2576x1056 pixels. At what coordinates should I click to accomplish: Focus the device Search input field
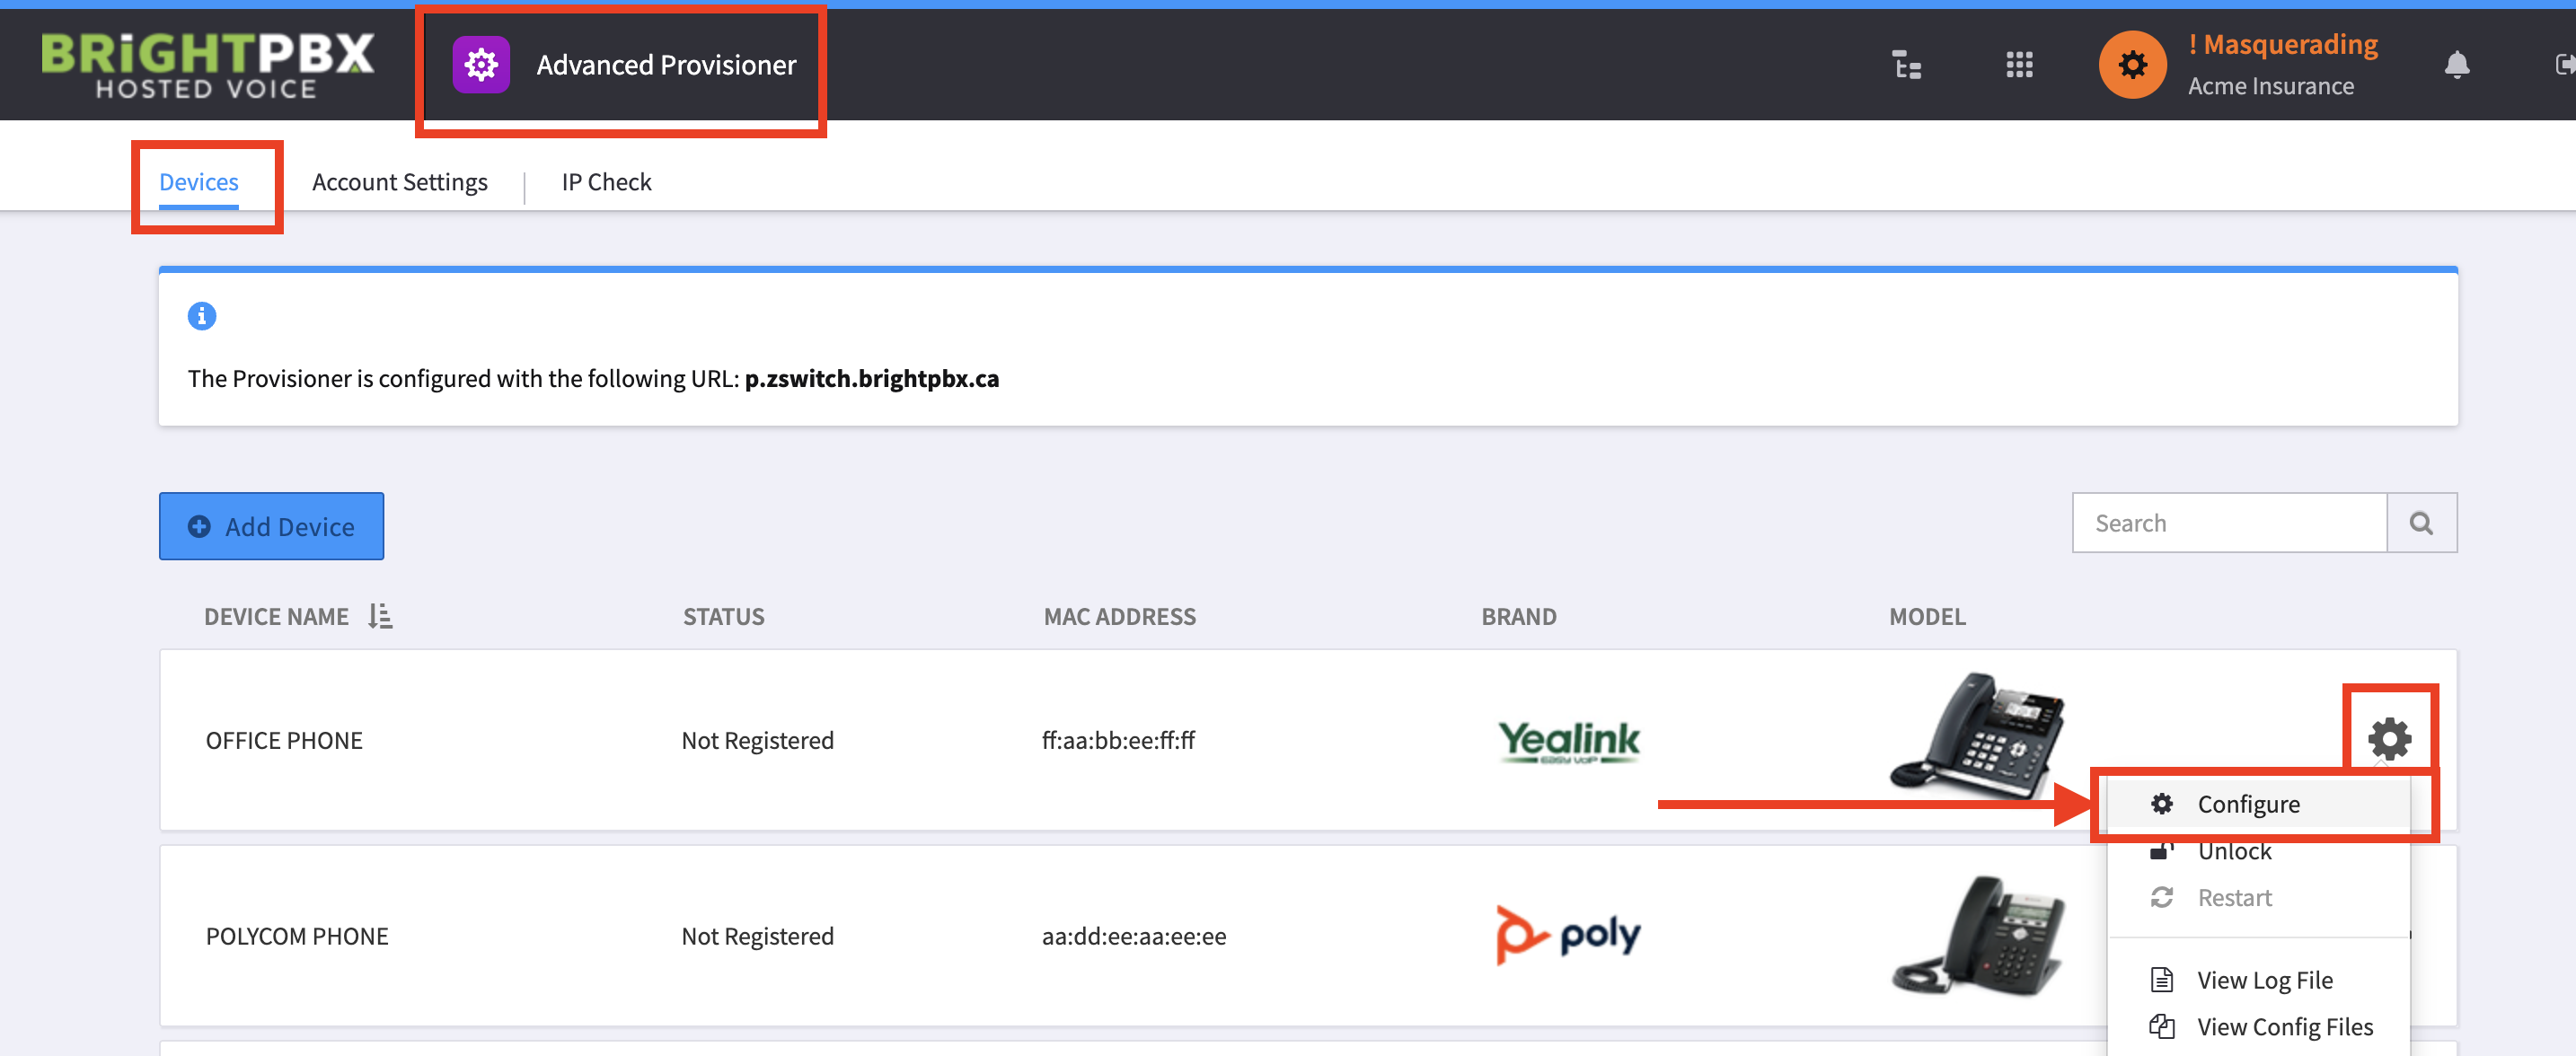click(x=2229, y=523)
